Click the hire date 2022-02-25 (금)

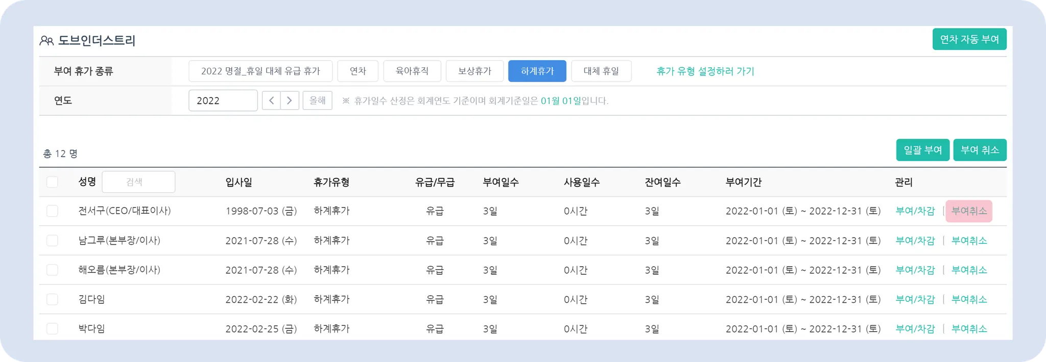pos(261,329)
